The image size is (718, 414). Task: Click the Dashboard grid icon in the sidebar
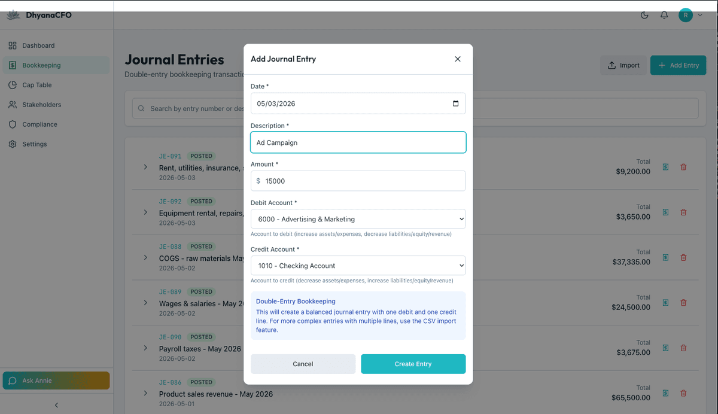click(x=13, y=45)
